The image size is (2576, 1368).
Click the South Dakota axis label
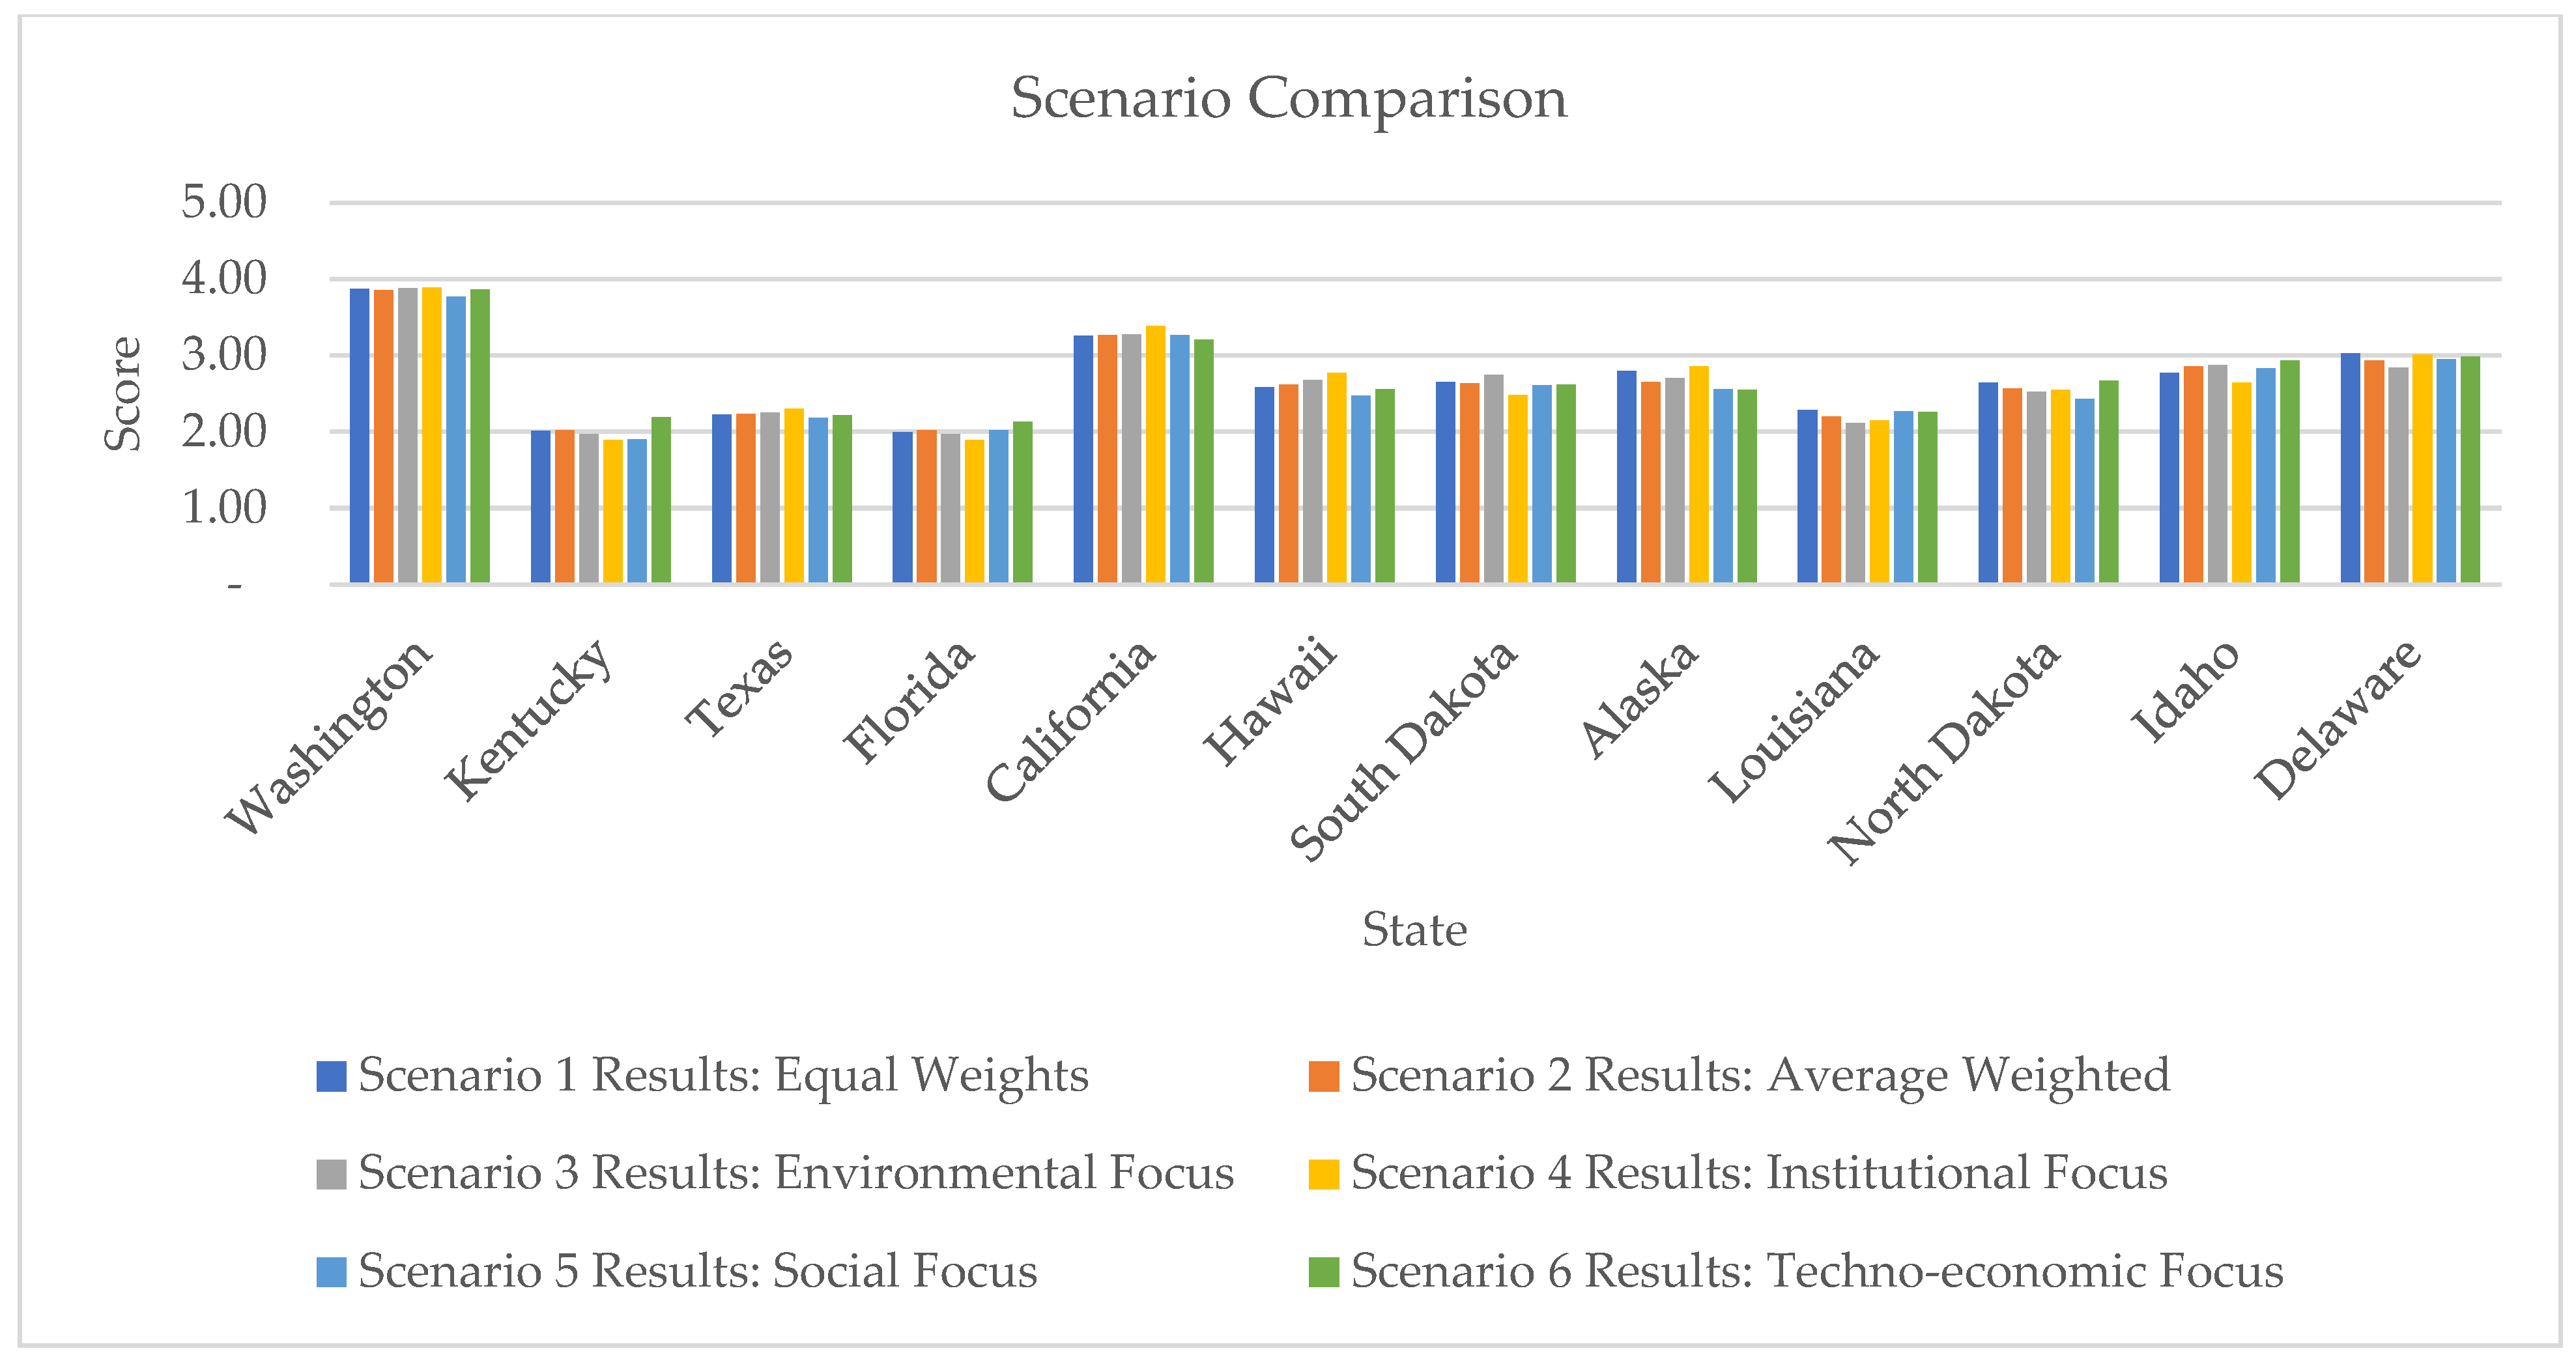[x=1403, y=750]
